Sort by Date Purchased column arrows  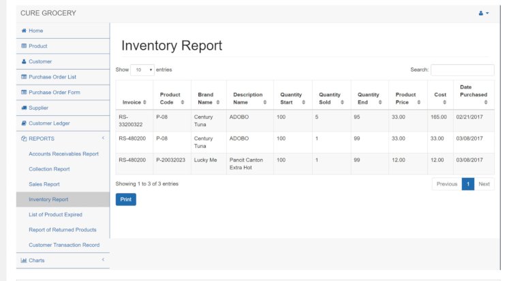coord(486,102)
